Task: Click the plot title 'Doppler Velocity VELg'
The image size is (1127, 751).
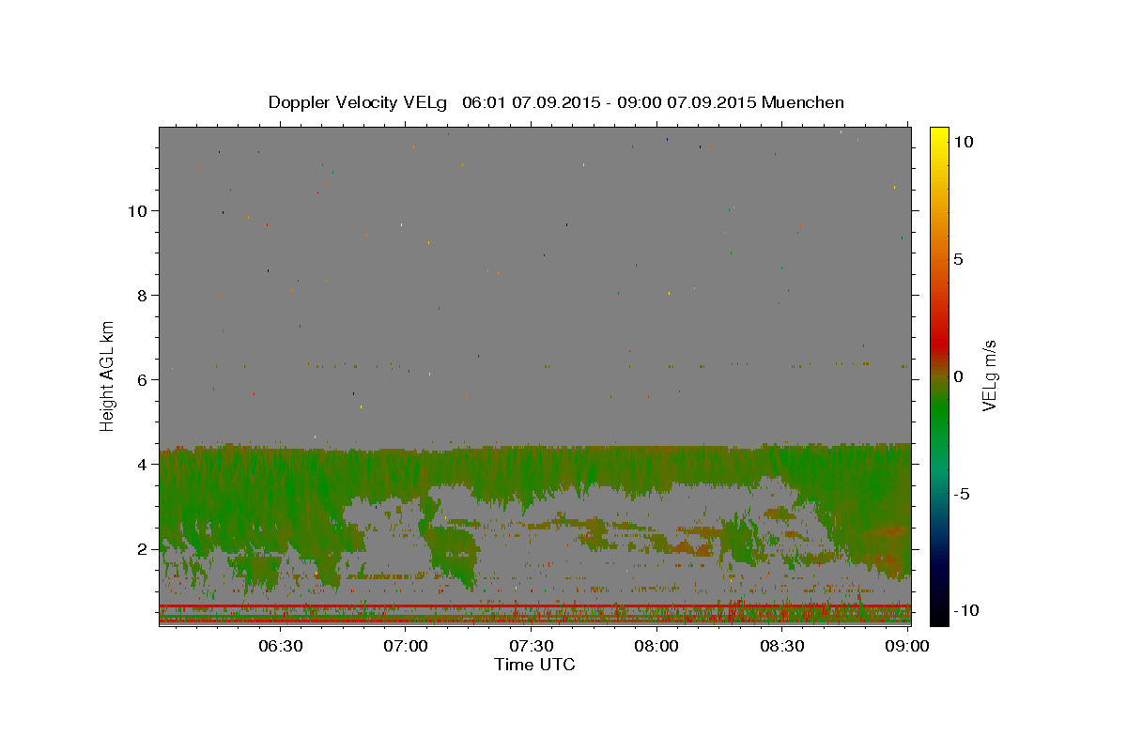Action: [x=358, y=102]
